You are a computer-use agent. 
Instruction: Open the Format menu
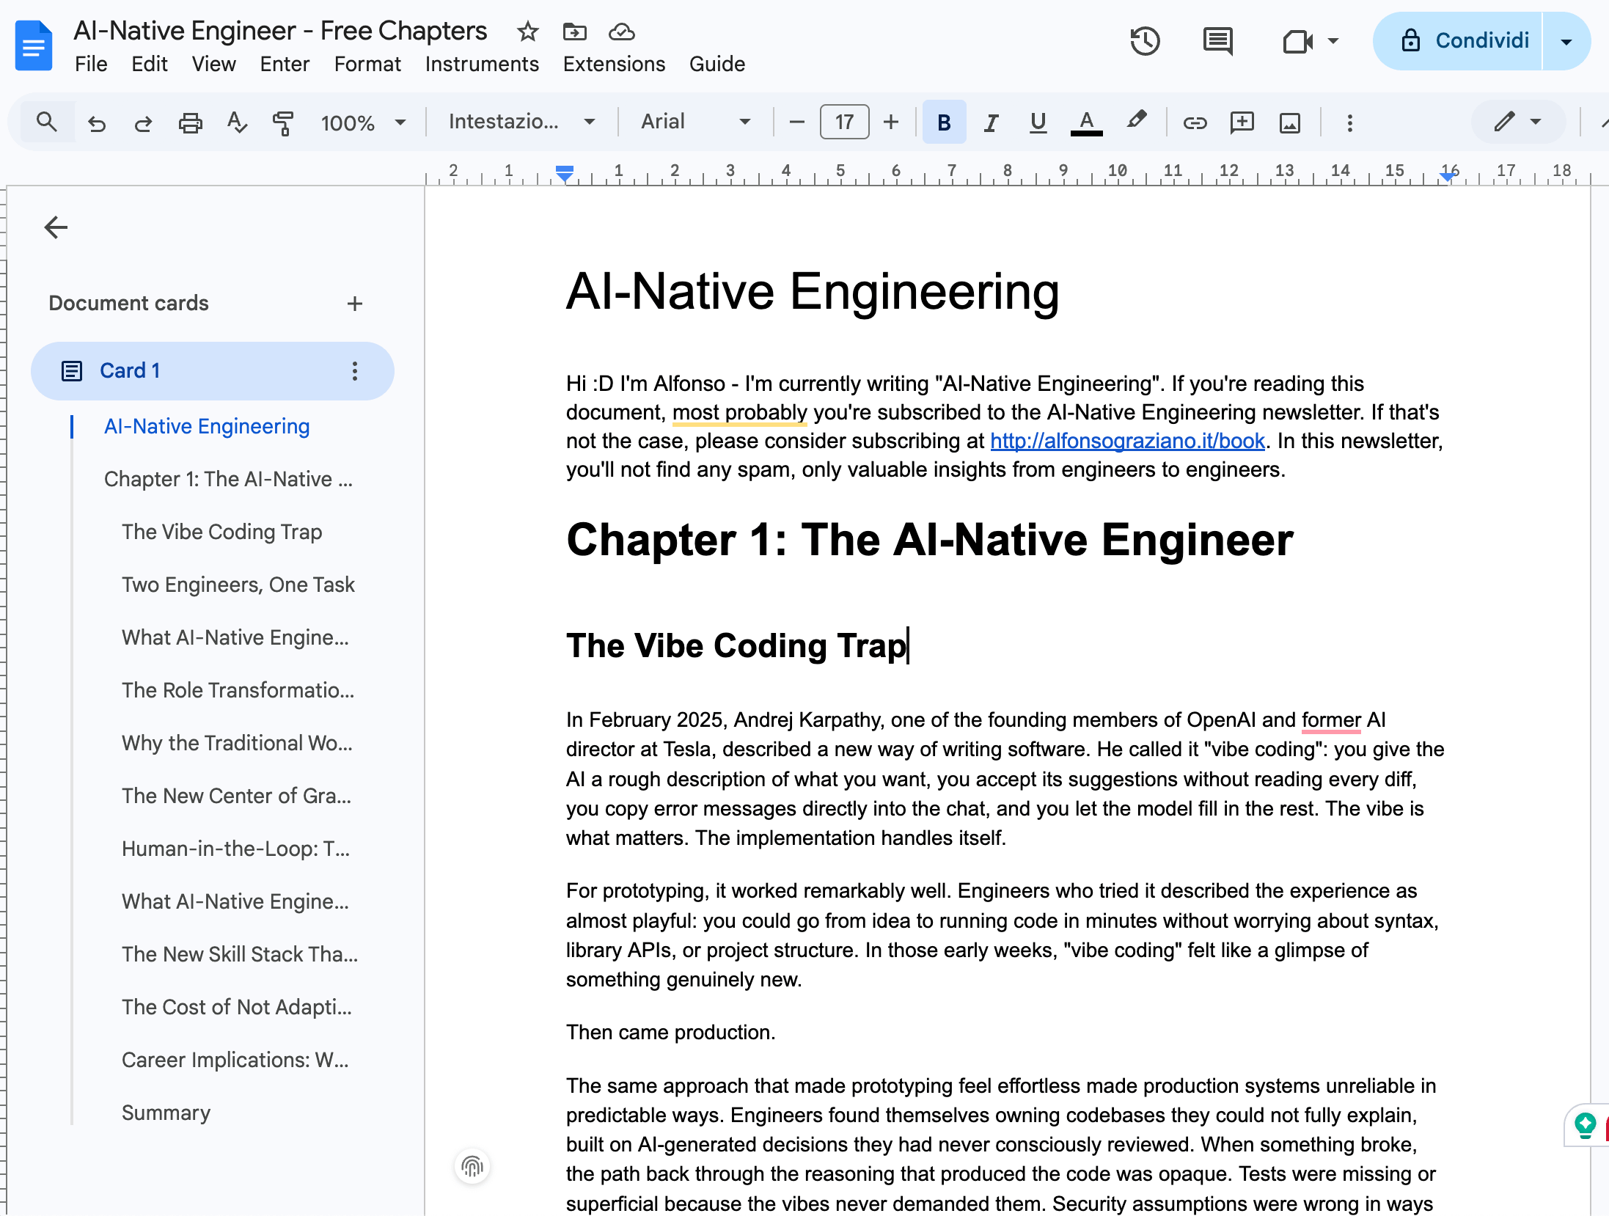pyautogui.click(x=367, y=65)
